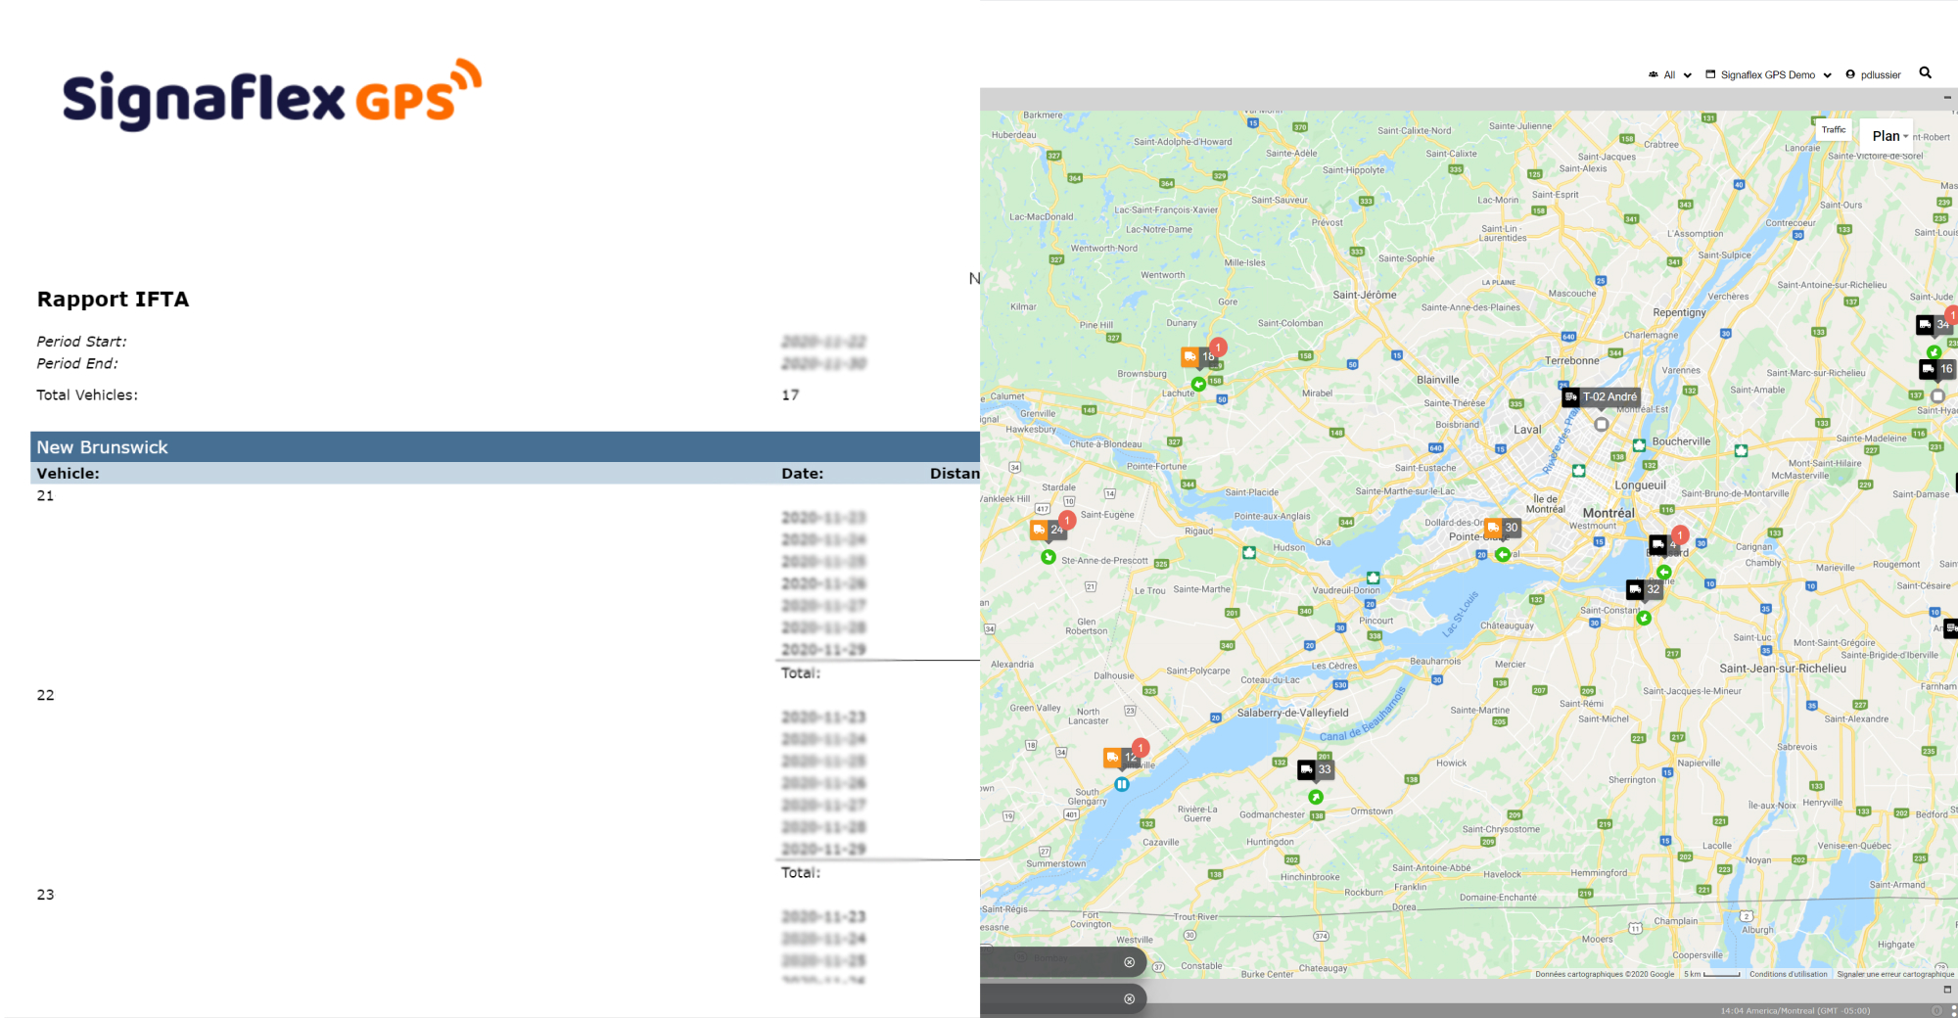Click the green marker west of Boucherville
The width and height of the screenshot is (1958, 1018).
[1639, 445]
